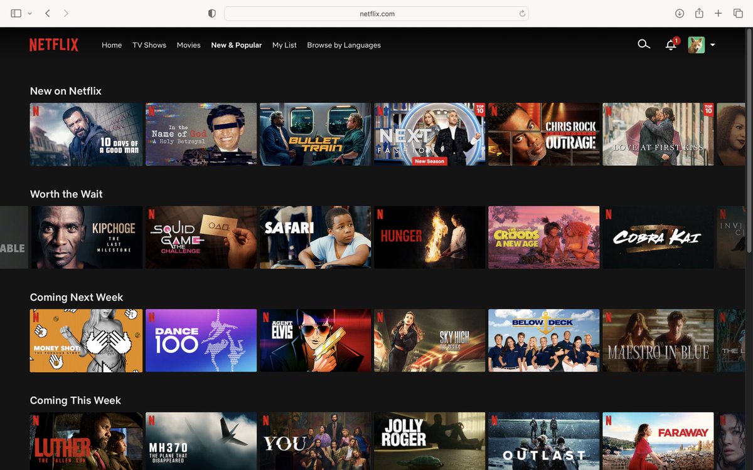
Task: Open a new tab with plus icon
Action: coord(718,13)
